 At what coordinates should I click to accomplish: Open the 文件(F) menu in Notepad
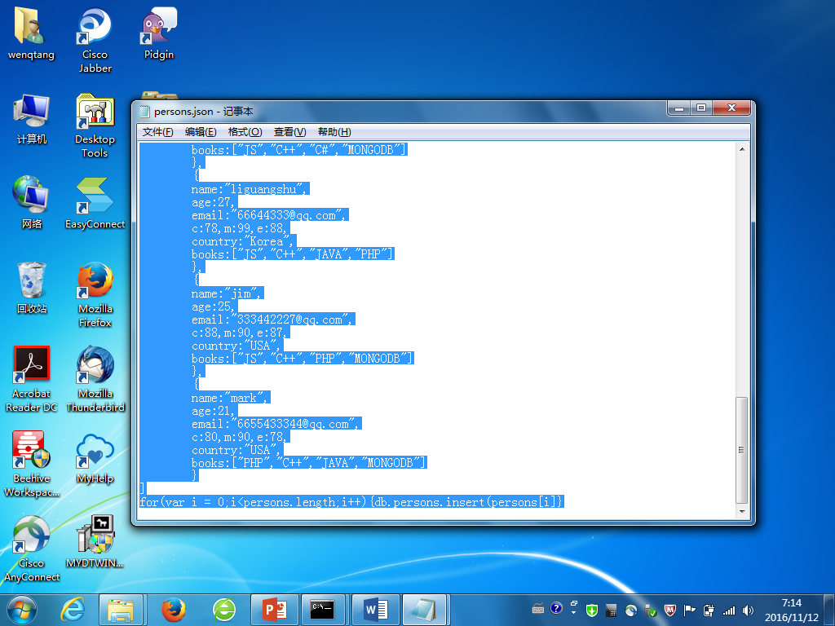tap(157, 132)
